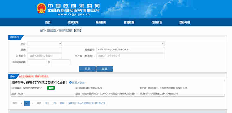Open the first 品目 category dropdown

coord(45,44)
